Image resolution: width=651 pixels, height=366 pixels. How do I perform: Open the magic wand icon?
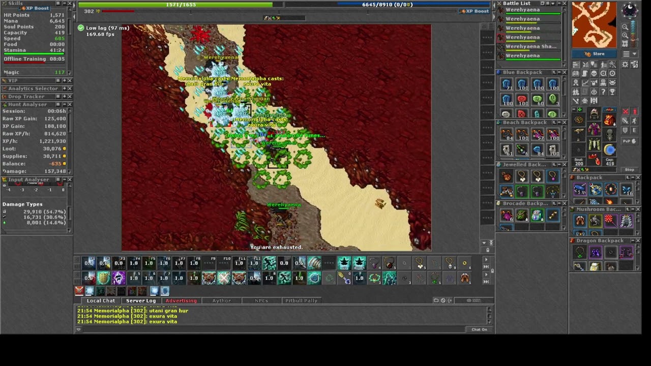click(612, 65)
